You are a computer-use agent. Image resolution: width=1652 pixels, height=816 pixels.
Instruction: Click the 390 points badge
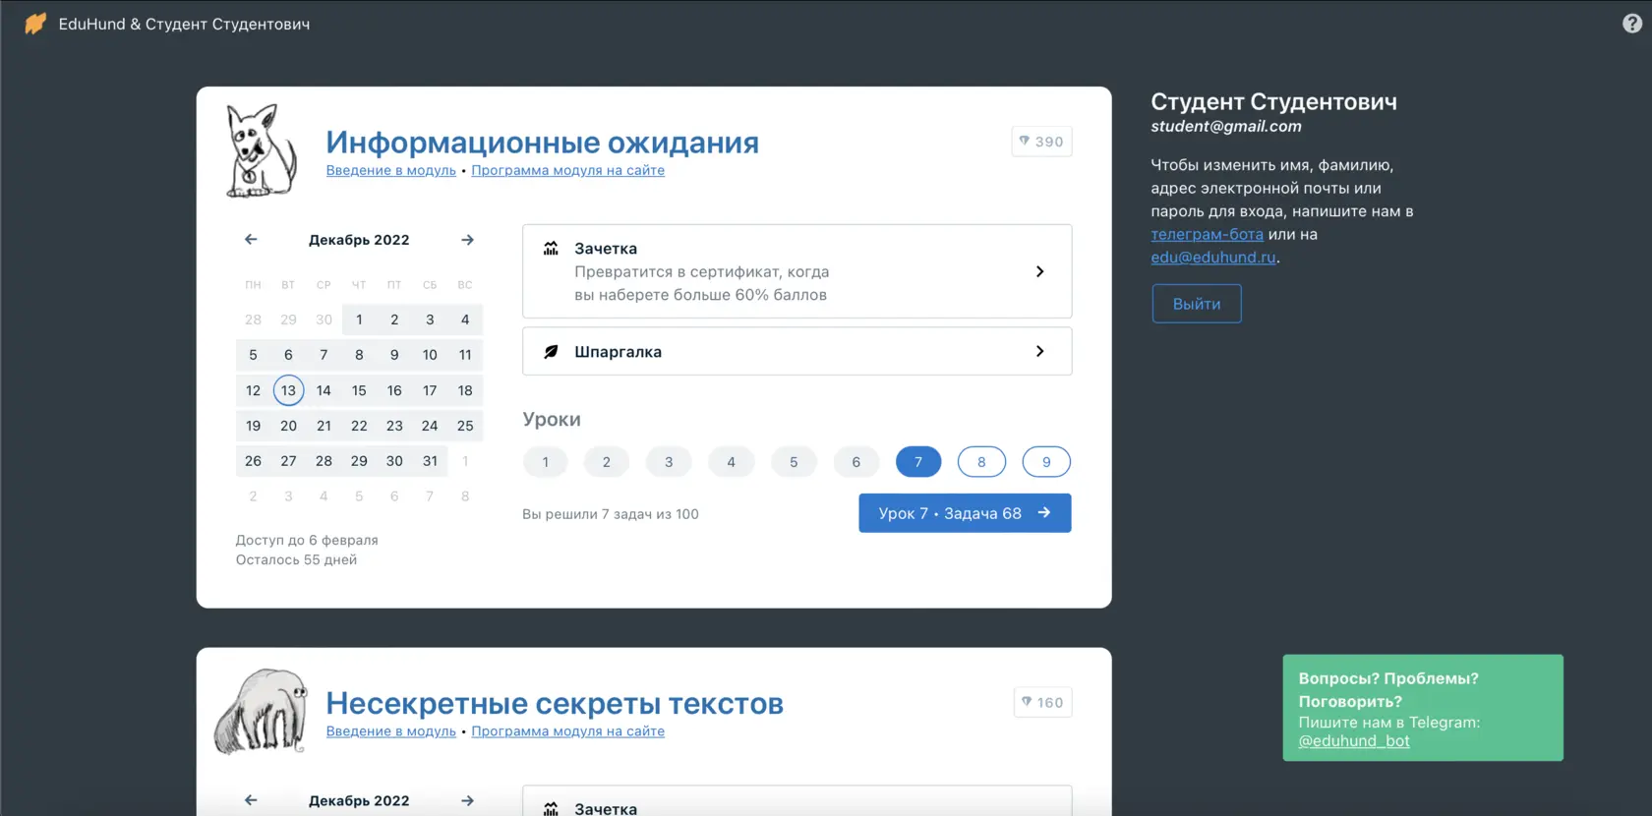(x=1041, y=142)
